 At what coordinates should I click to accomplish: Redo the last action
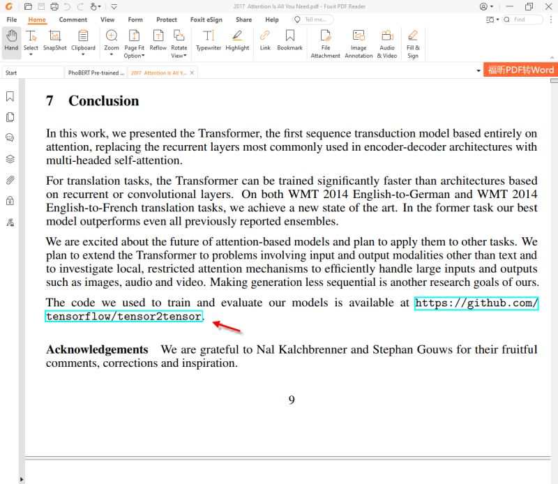(80, 6)
